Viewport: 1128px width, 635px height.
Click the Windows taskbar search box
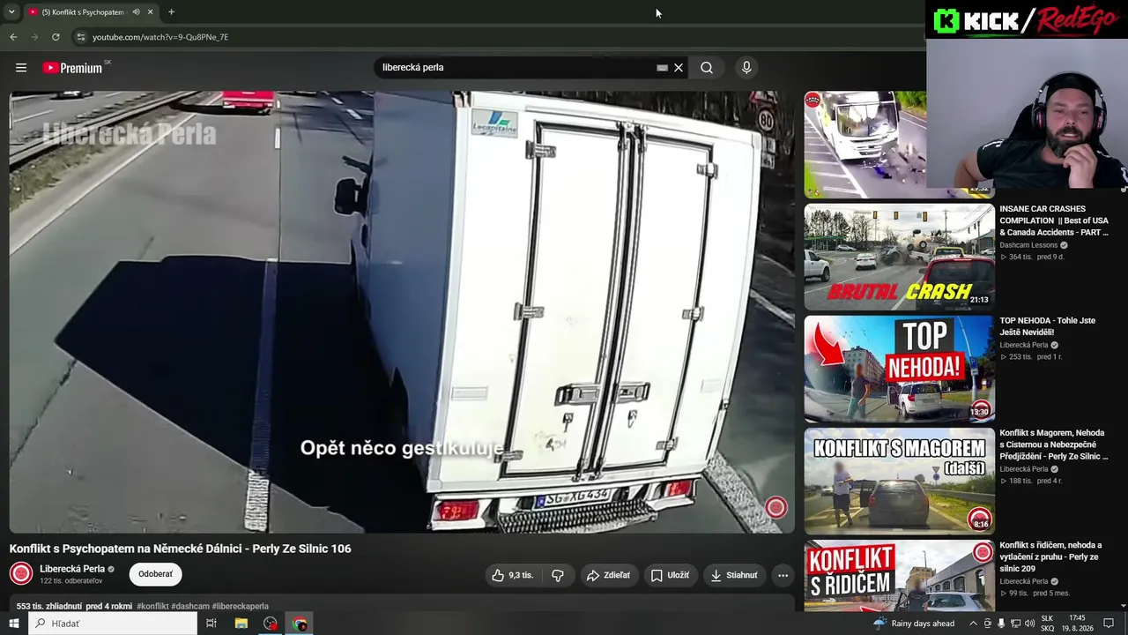point(113,624)
